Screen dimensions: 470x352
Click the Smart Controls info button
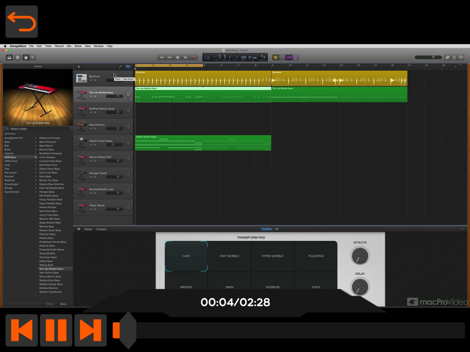click(x=79, y=230)
